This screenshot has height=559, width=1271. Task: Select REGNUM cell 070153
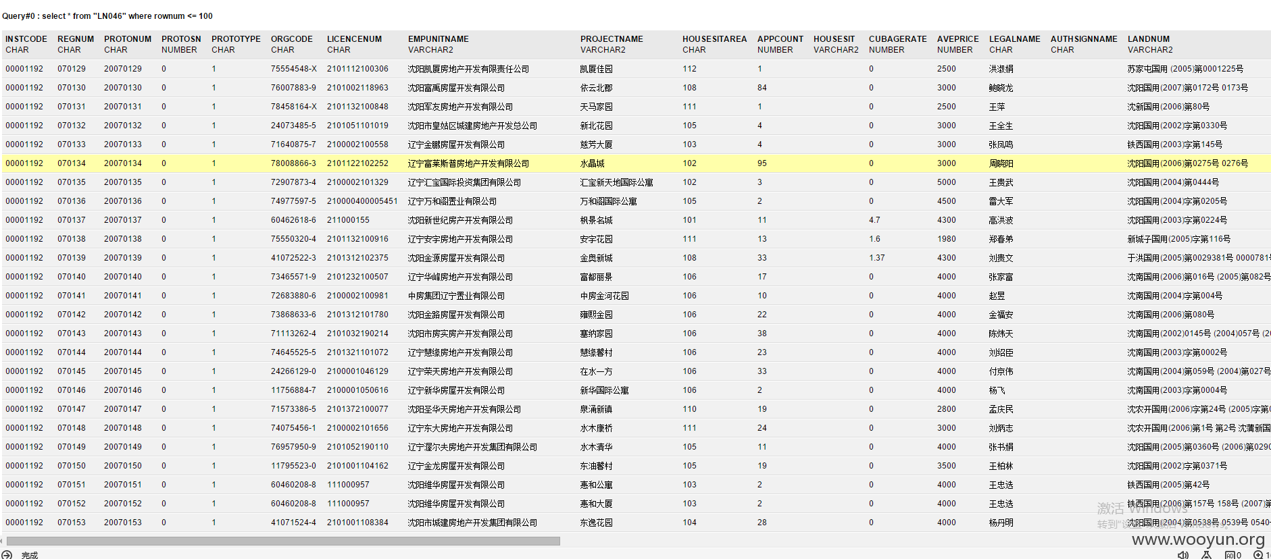coord(72,523)
